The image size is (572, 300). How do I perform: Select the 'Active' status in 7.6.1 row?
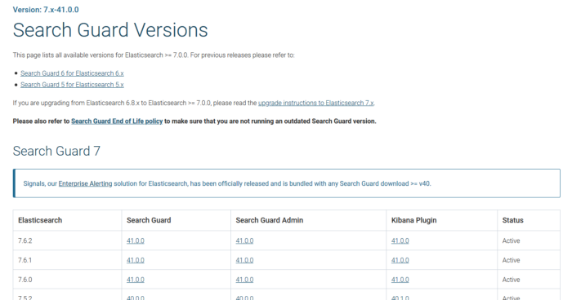(x=511, y=260)
